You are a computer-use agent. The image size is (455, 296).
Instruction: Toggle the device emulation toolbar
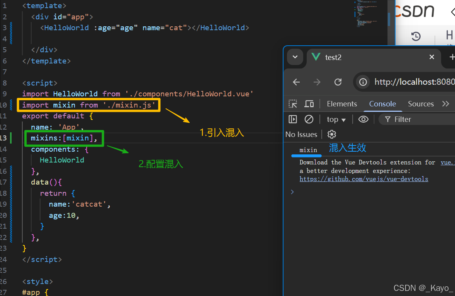click(x=309, y=104)
